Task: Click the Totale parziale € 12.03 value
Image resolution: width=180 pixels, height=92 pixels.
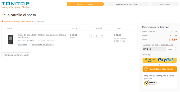Action: click(x=174, y=32)
